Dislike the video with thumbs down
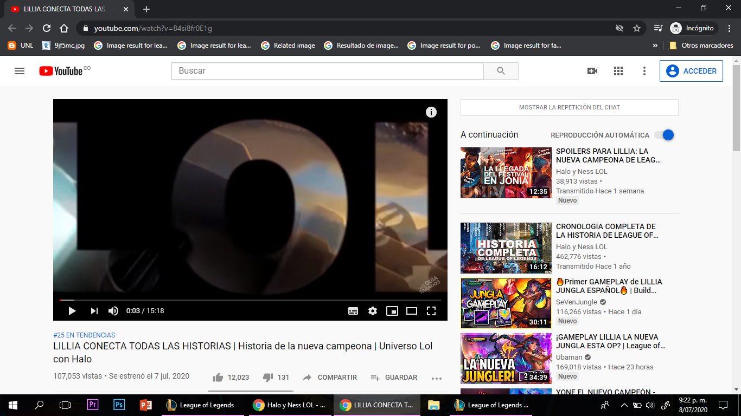The width and height of the screenshot is (741, 416). tap(268, 378)
